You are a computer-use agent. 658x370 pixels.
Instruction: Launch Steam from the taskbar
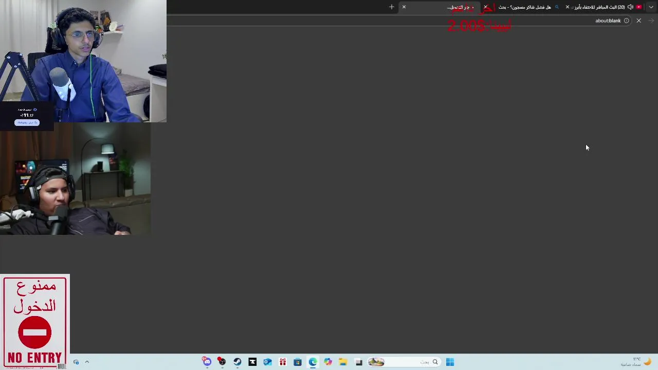pyautogui.click(x=237, y=362)
